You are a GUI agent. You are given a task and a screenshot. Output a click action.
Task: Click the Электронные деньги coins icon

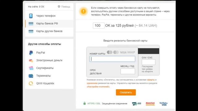[31, 60]
